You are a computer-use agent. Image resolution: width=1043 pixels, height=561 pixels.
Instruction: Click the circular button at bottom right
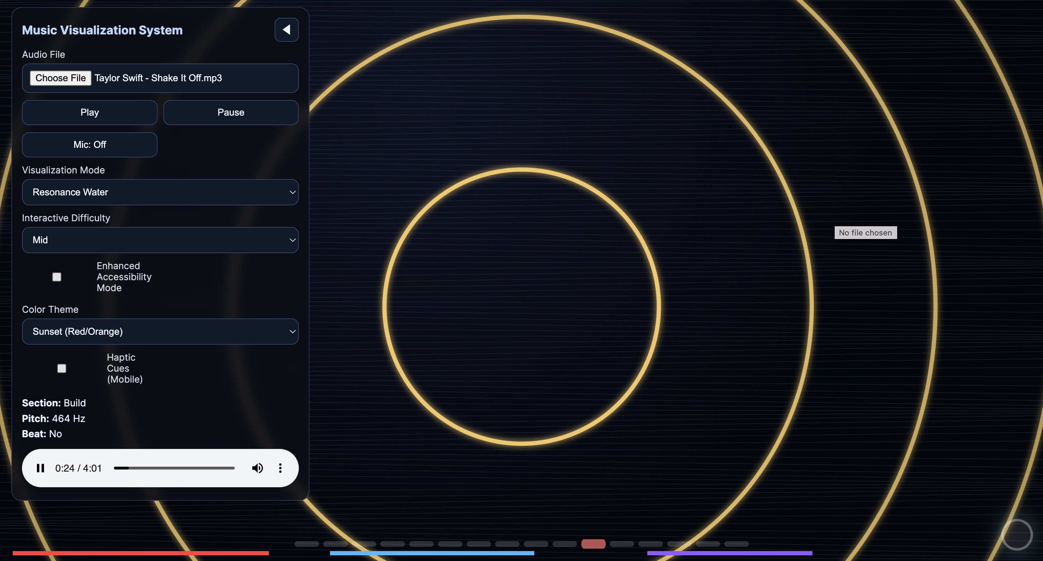[1016, 535]
